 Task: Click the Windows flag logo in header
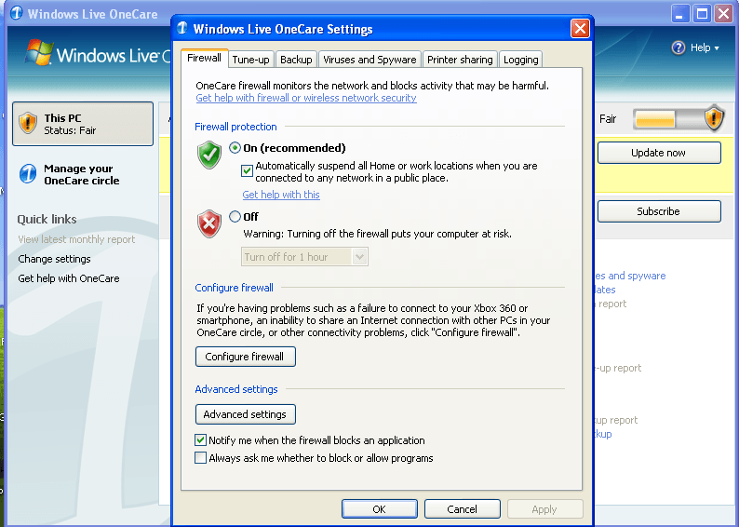(x=39, y=52)
